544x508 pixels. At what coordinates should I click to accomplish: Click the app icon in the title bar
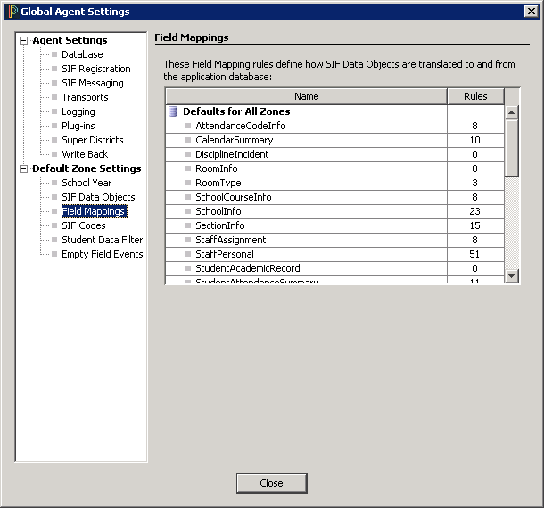[x=12, y=12]
